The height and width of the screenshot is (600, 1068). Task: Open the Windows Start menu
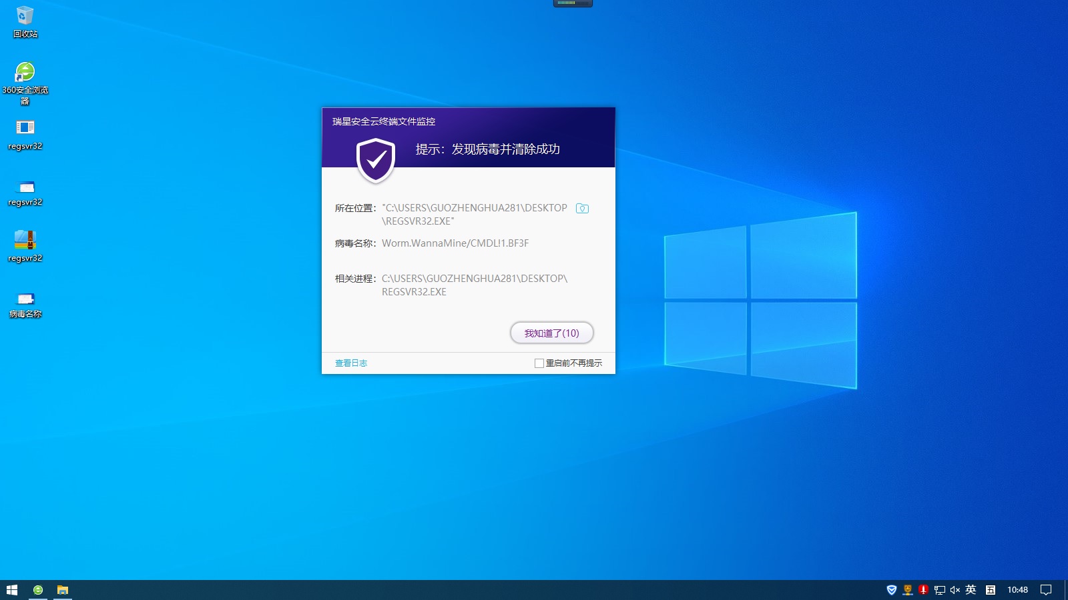(12, 590)
